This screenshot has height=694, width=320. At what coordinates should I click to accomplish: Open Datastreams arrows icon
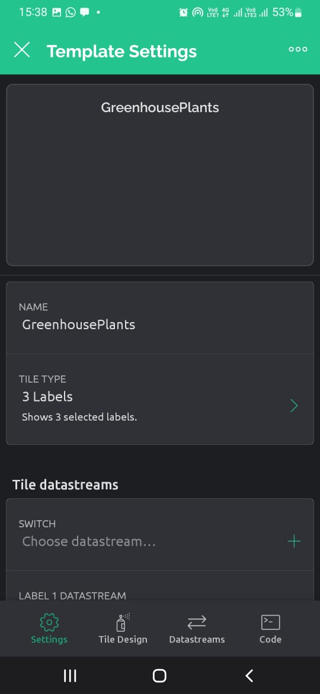click(x=197, y=623)
